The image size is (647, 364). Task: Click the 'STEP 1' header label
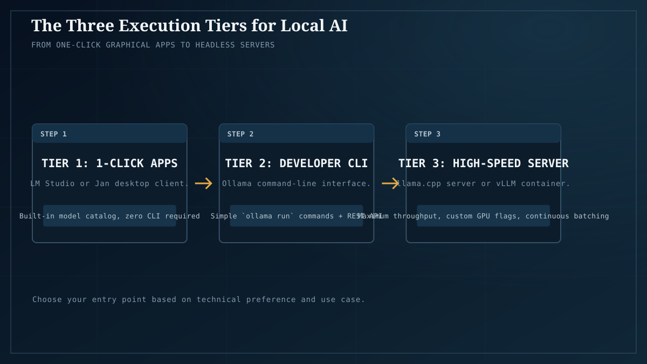(53, 134)
